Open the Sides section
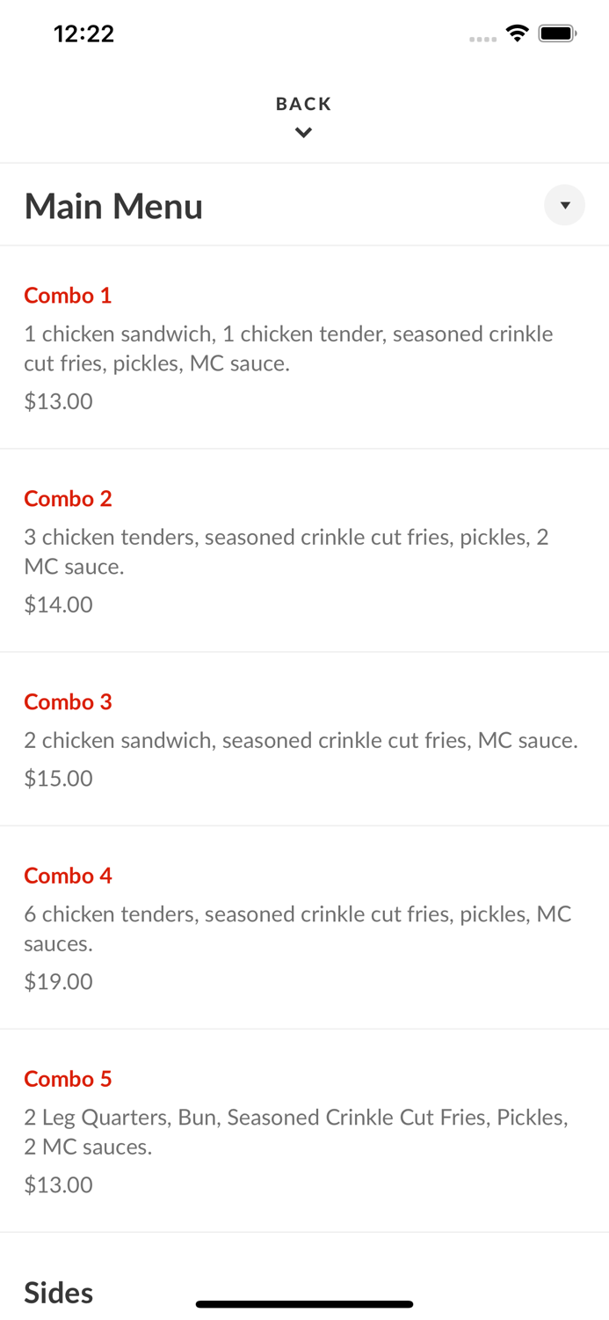609x1320 pixels. [58, 1293]
